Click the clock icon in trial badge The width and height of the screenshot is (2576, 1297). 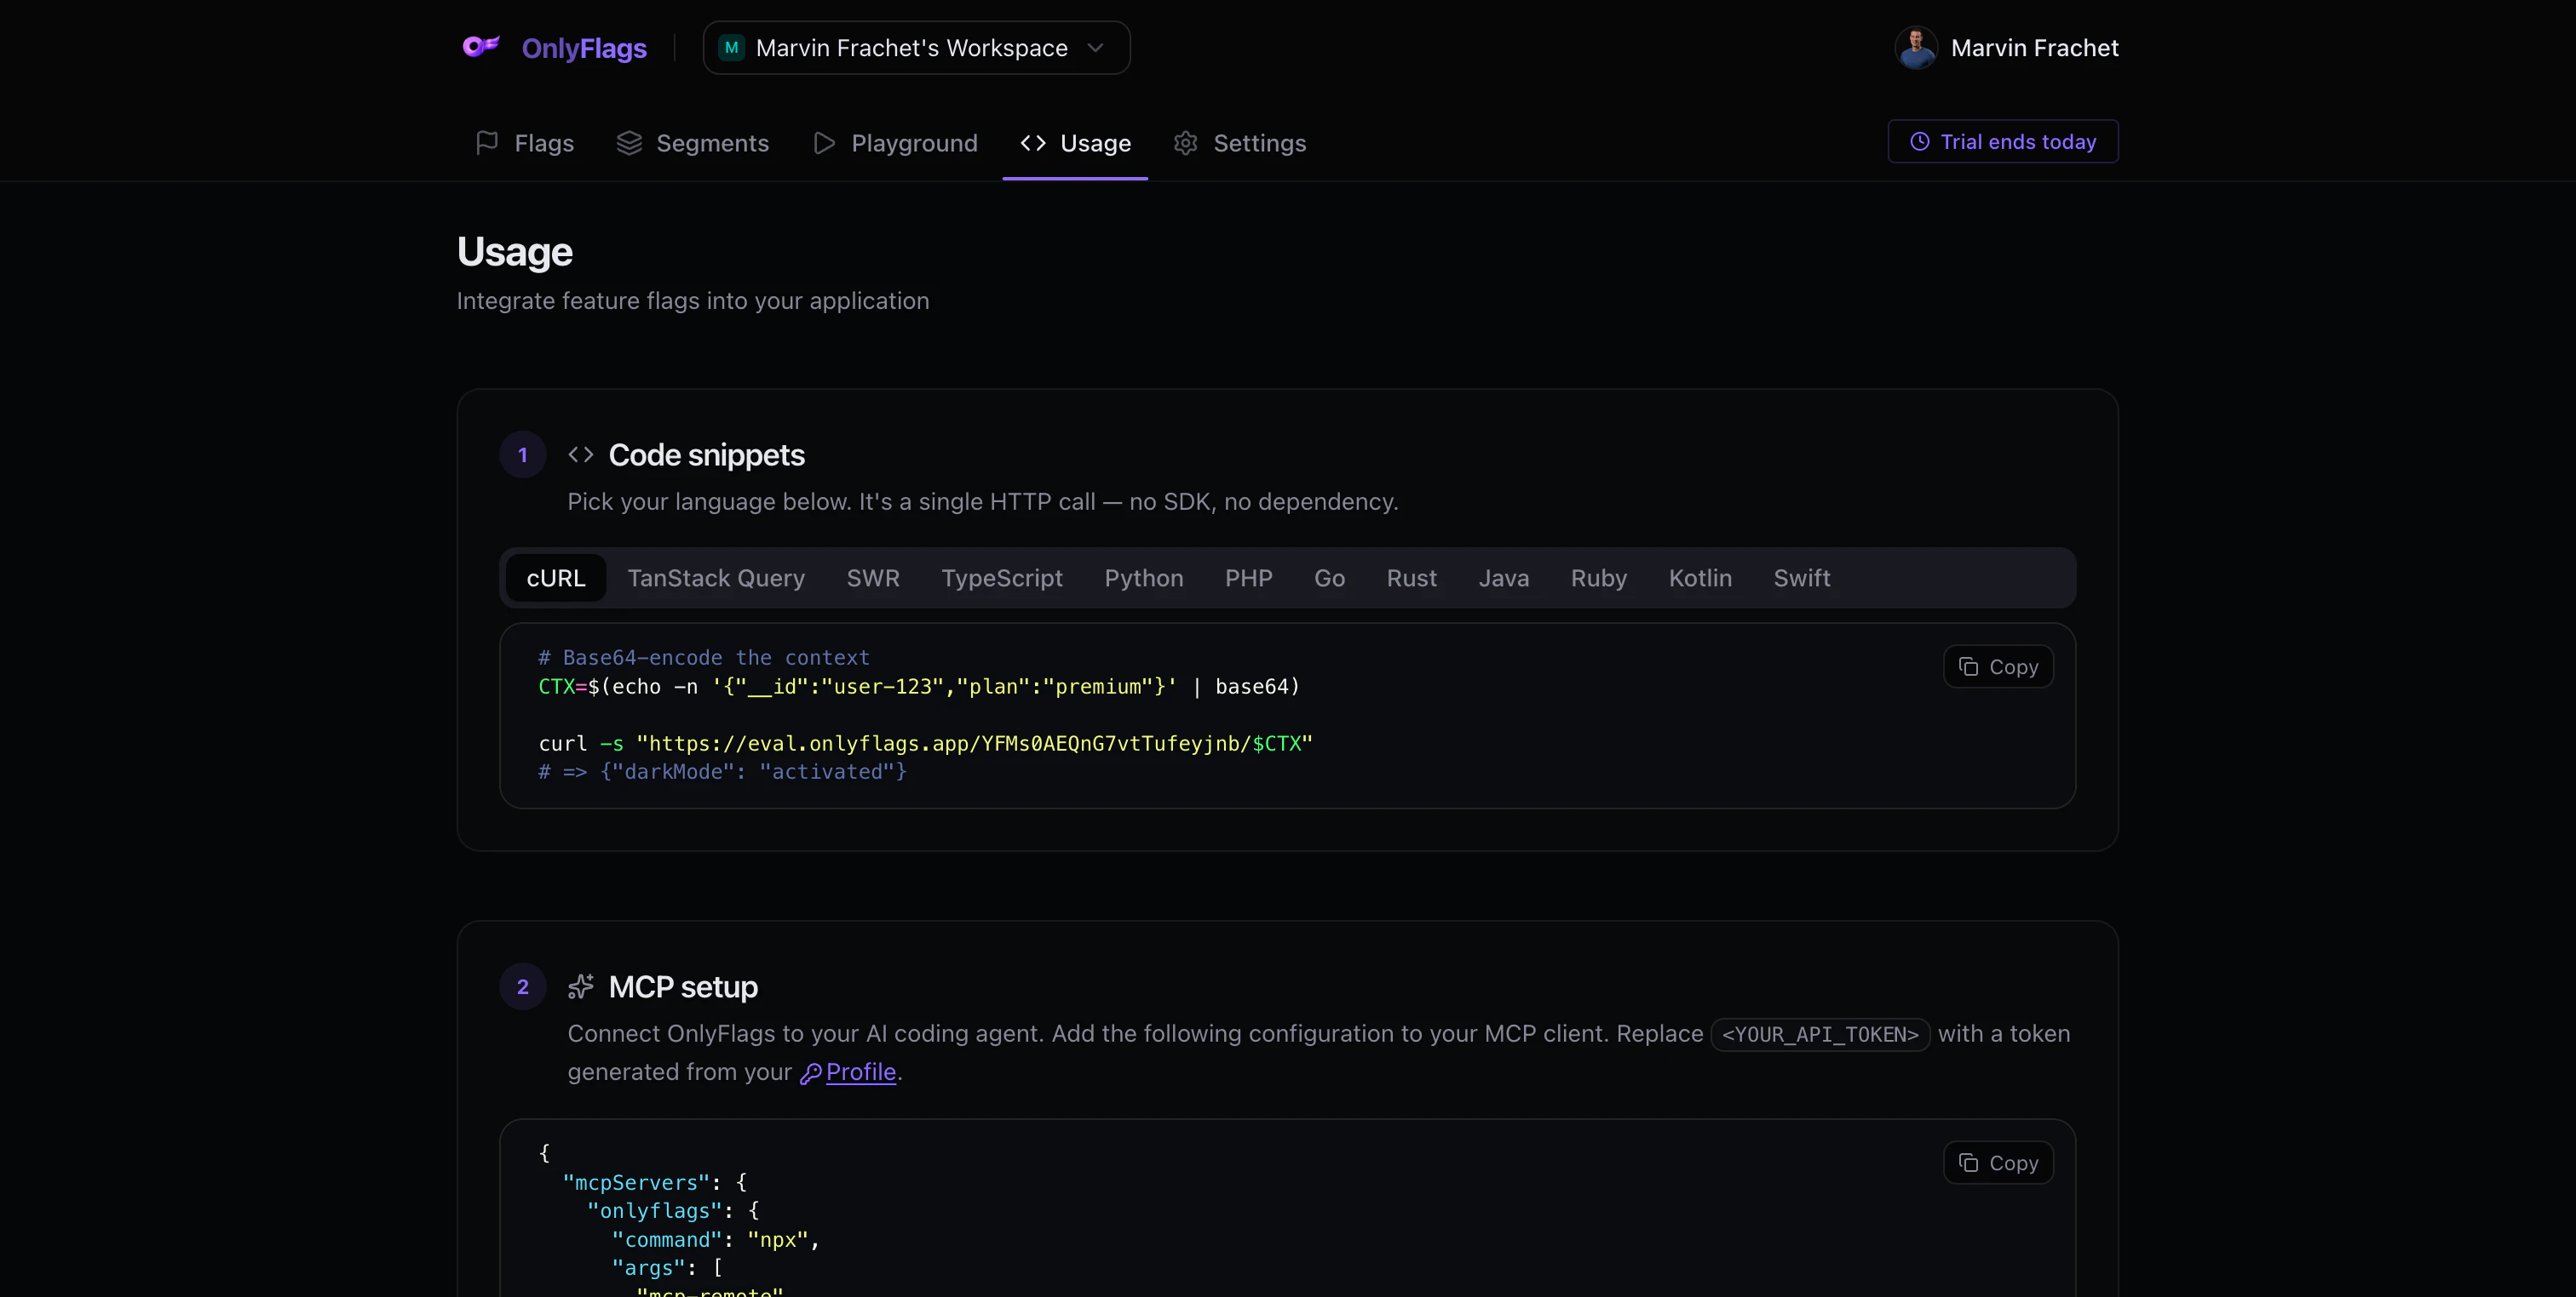[x=1920, y=142]
